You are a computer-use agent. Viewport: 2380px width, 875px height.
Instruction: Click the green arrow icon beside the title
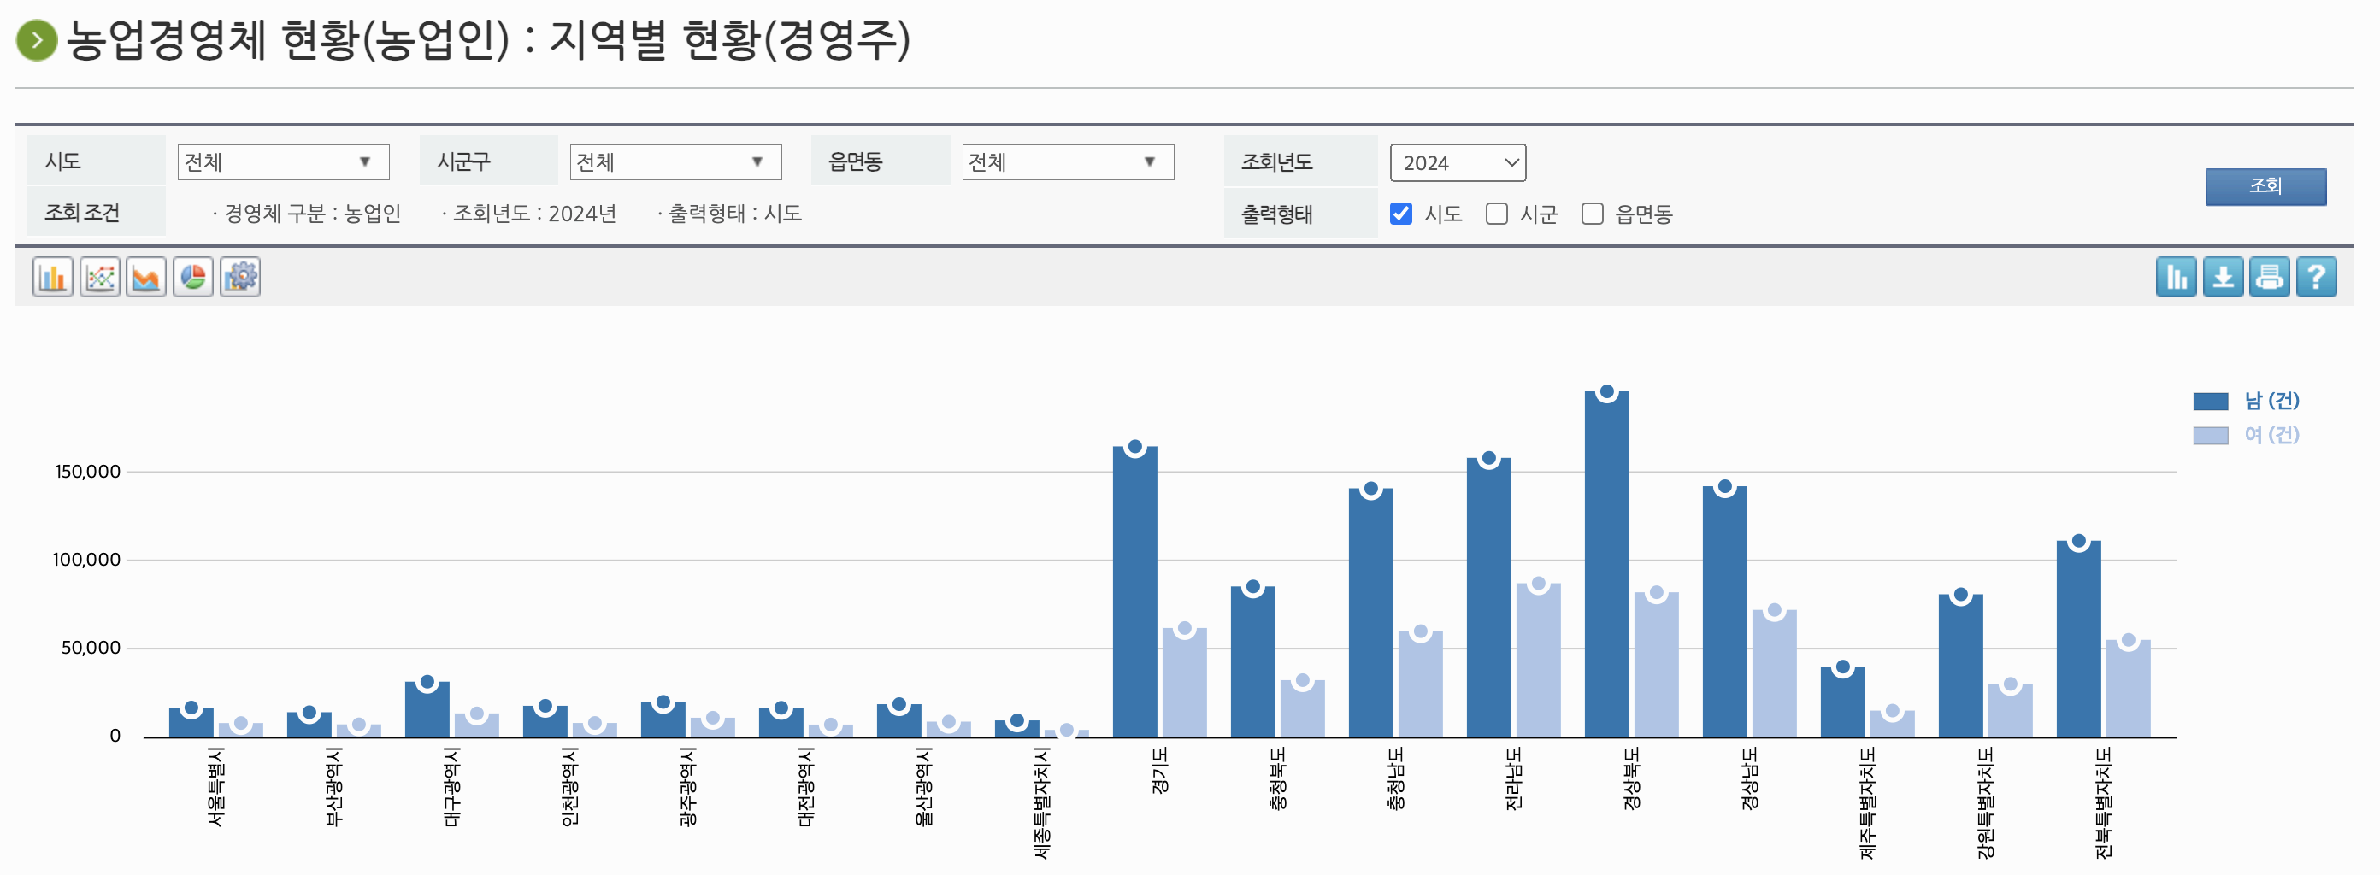coord(37,41)
